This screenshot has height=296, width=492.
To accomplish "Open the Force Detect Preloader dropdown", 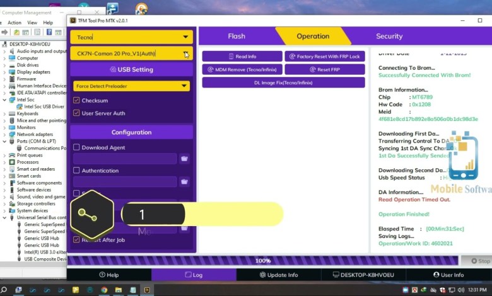I will (131, 86).
